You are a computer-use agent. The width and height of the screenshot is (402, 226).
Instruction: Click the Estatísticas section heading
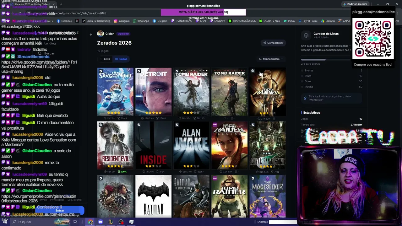(x=312, y=113)
